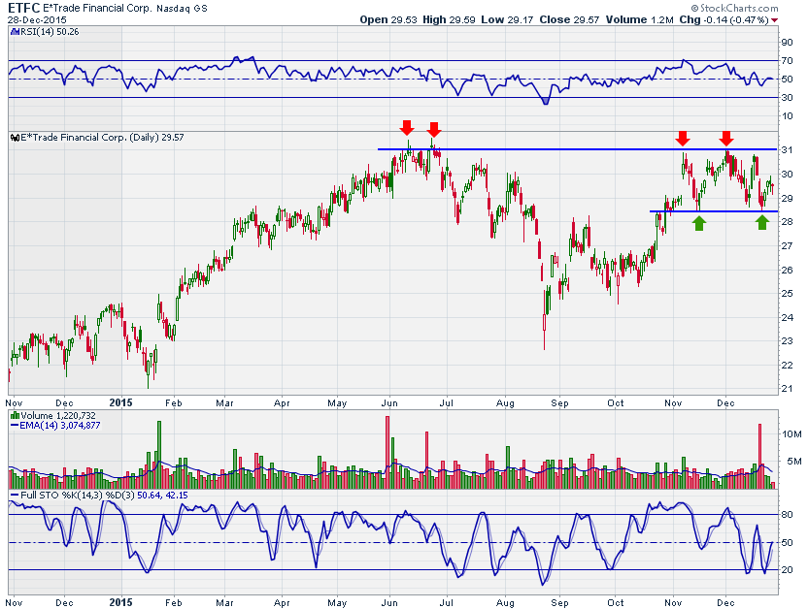The width and height of the screenshot is (808, 609).
Task: Click the 21 price axis label
Action: pyautogui.click(x=787, y=389)
